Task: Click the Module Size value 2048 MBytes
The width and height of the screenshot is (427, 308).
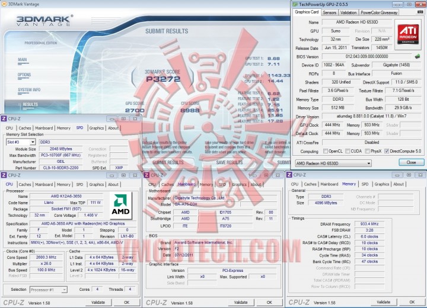Action: pos(60,149)
